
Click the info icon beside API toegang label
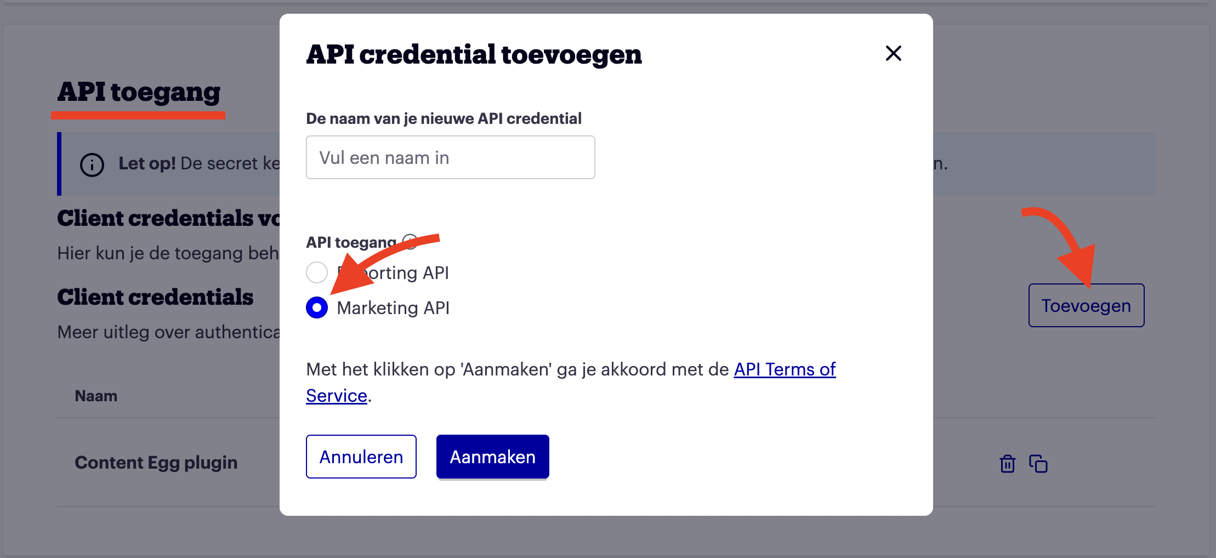[410, 241]
